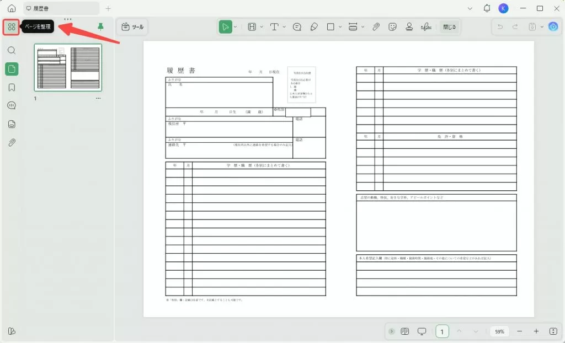565x343 pixels.
Task: Expand the shape rectangle tool dropdown
Action: (340, 26)
